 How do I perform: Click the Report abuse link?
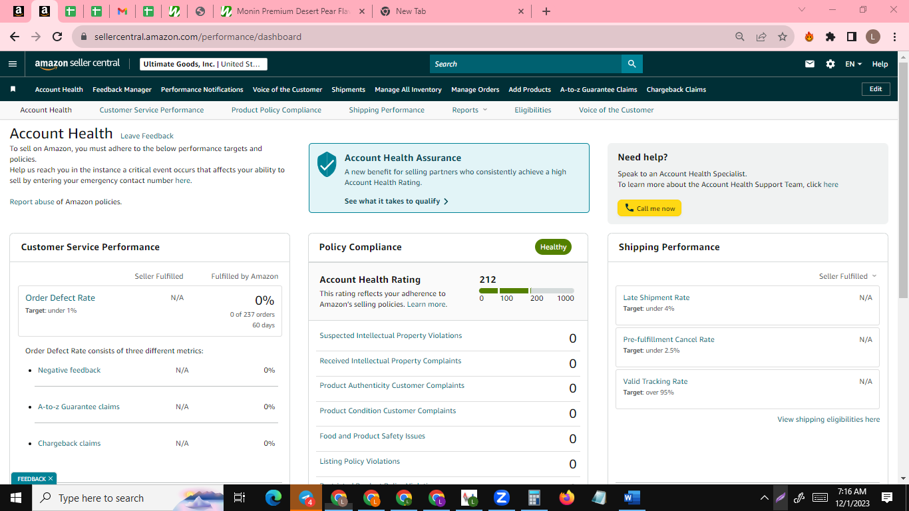(32, 202)
